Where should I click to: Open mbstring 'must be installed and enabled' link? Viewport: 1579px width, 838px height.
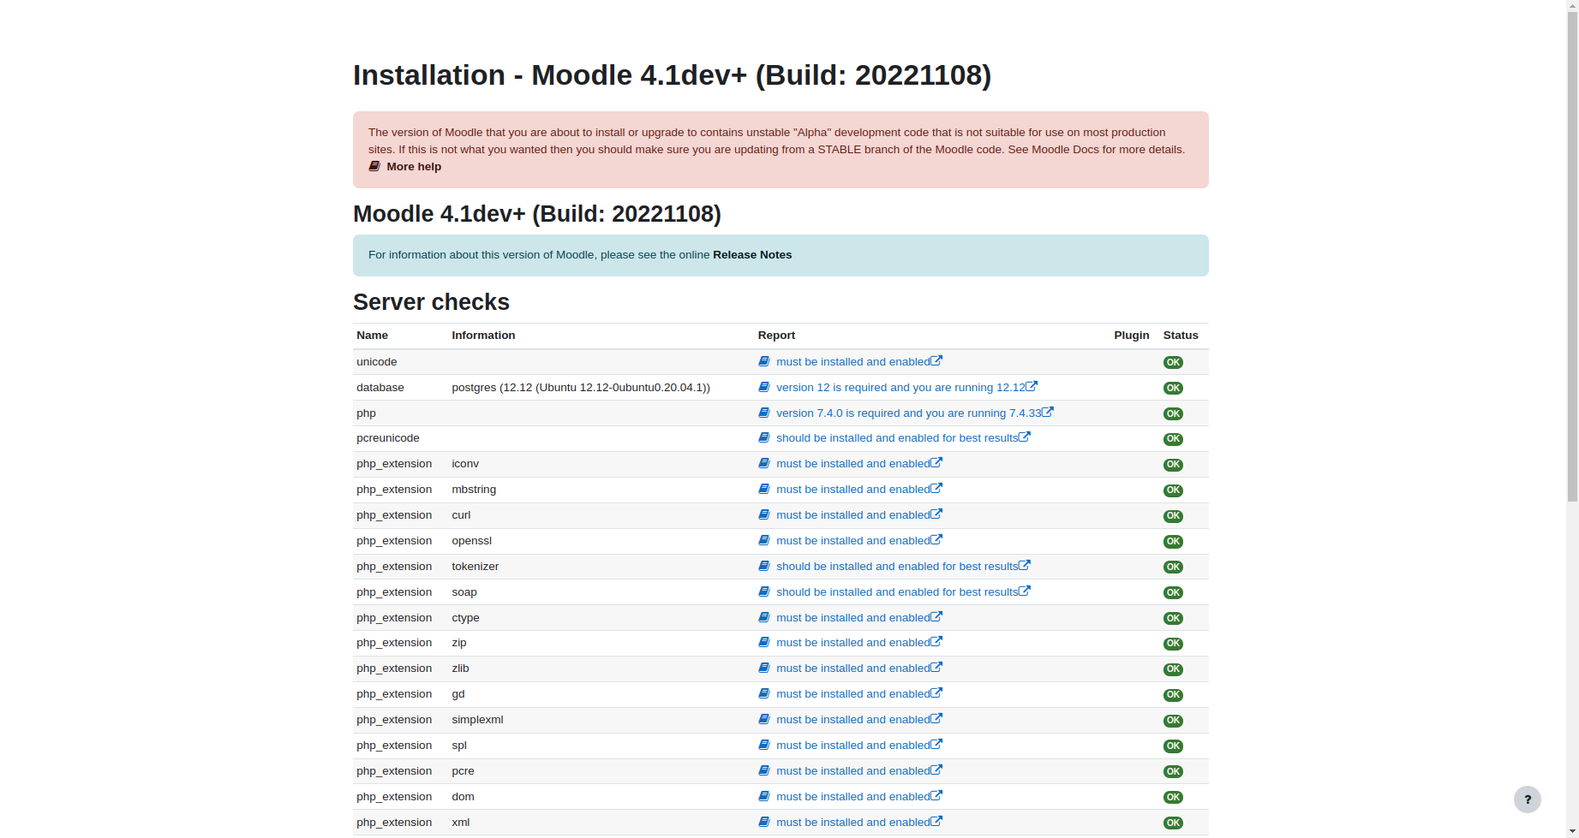pyautogui.click(x=852, y=490)
